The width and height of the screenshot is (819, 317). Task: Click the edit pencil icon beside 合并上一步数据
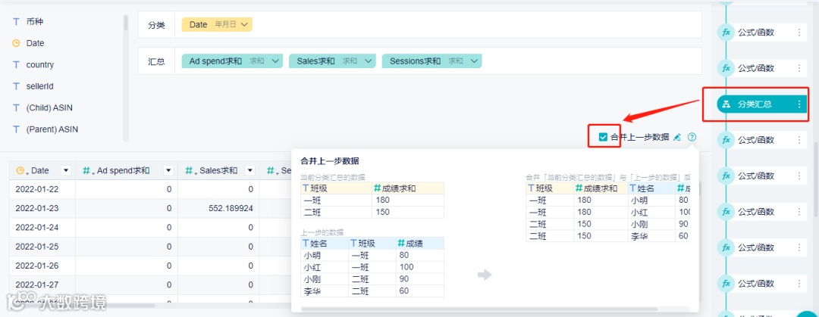[677, 137]
